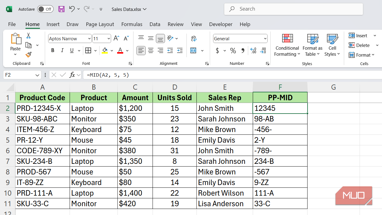
Task: Apply the yellow Fill Color
Action: coord(105,51)
